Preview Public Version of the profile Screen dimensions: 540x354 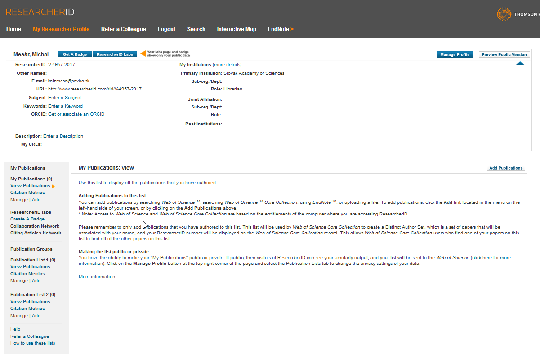(504, 55)
